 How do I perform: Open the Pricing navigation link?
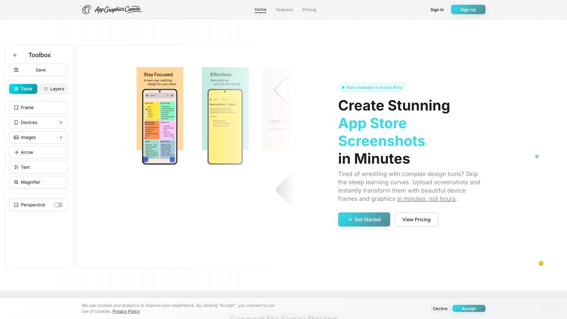tap(309, 10)
